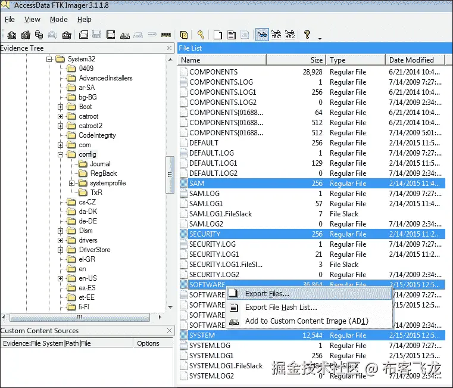Click the Evidence Tree horizontal scrollbar thumb
Screen dimensions: 453x388
coord(80,318)
